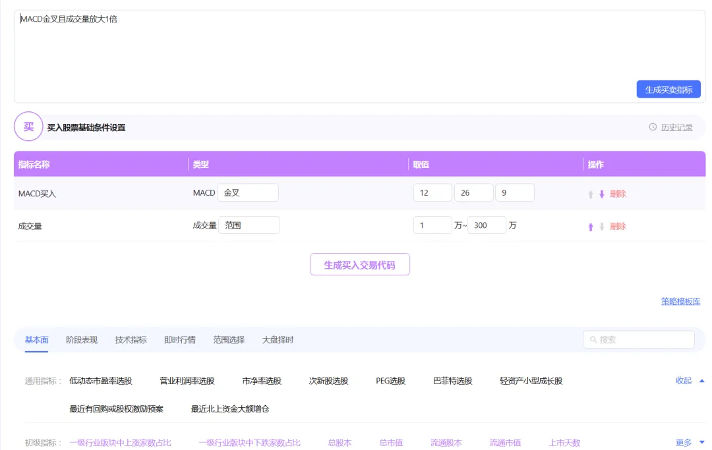The width and height of the screenshot is (712, 450).
Task: Select PEG选股 indicator
Action: (390, 381)
